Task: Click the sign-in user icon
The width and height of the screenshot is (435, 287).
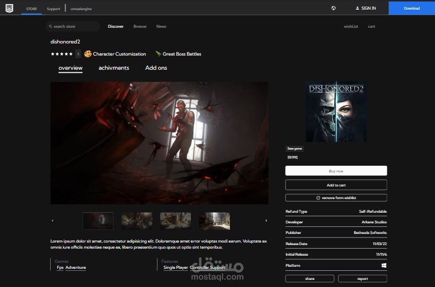Action: tap(358, 8)
